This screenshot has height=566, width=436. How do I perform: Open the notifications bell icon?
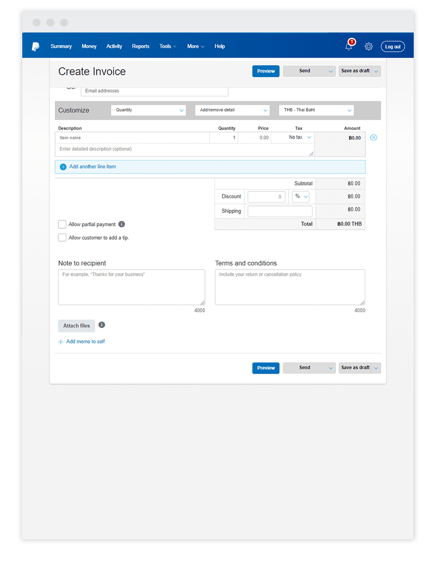click(x=349, y=47)
